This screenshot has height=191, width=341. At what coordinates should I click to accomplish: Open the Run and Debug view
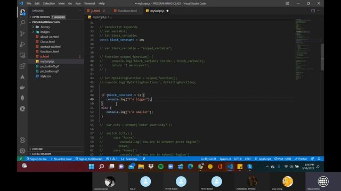point(22,44)
